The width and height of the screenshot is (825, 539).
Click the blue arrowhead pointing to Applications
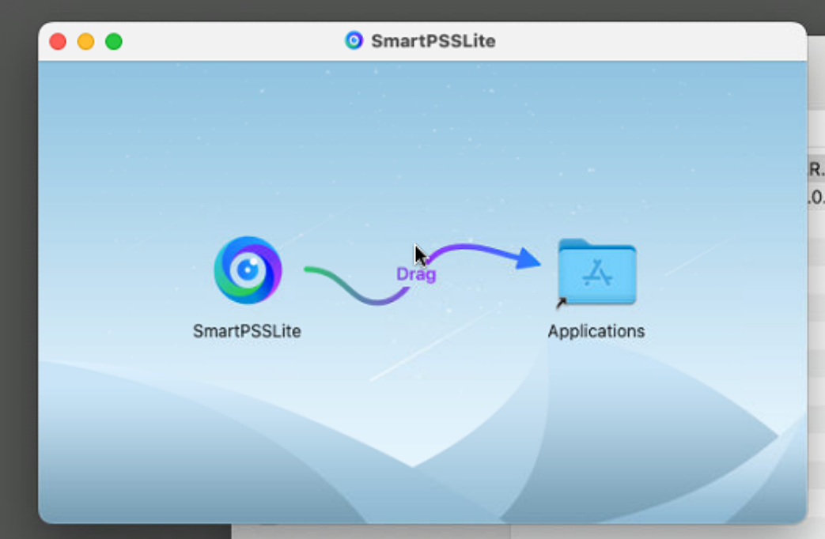[528, 259]
